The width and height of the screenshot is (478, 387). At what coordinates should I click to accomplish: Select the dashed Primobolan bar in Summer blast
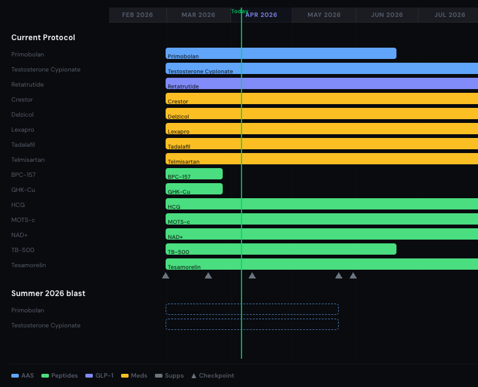click(x=252, y=309)
